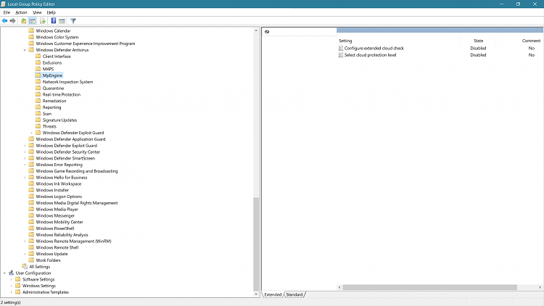Expand Windows Remote Management (WinRM) node

(x=25, y=241)
